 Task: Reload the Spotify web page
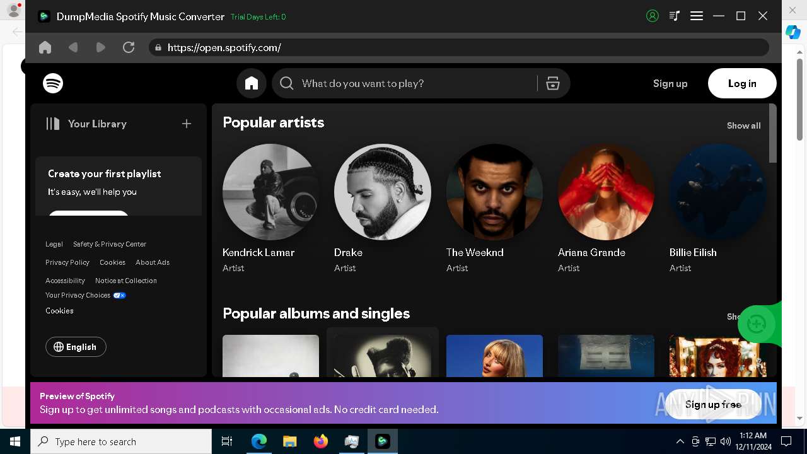pyautogui.click(x=129, y=47)
